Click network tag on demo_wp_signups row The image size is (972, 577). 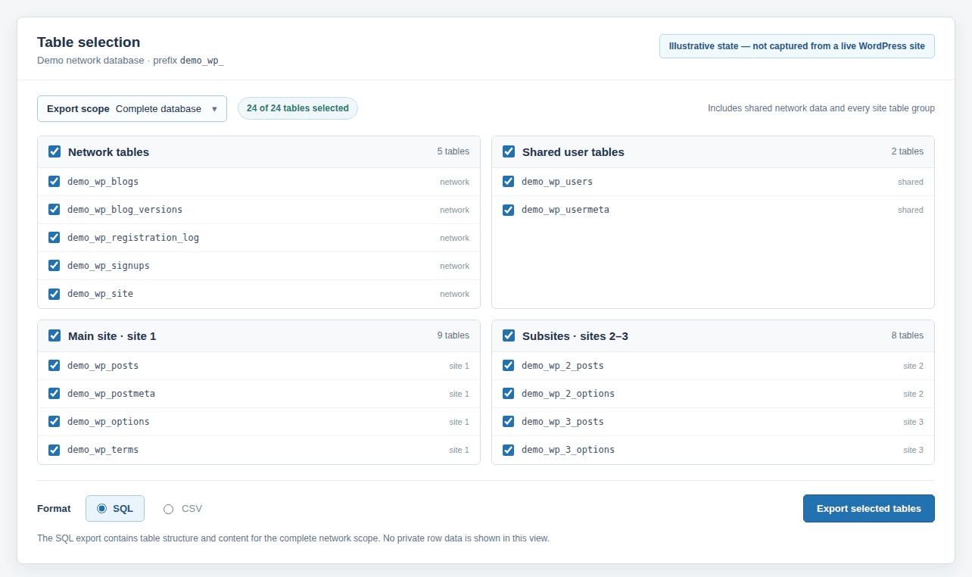coord(454,266)
